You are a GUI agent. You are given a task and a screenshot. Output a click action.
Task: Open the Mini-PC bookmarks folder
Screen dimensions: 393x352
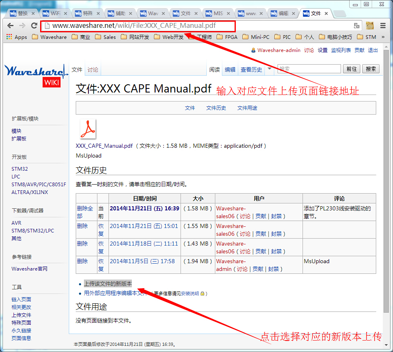(x=256, y=37)
